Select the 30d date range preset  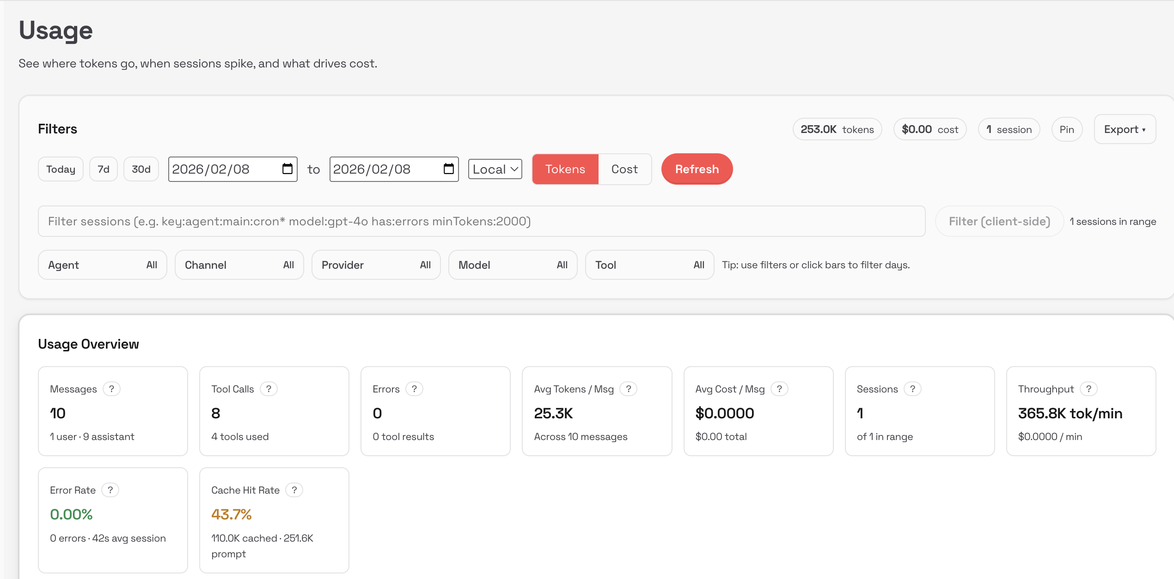pos(141,169)
